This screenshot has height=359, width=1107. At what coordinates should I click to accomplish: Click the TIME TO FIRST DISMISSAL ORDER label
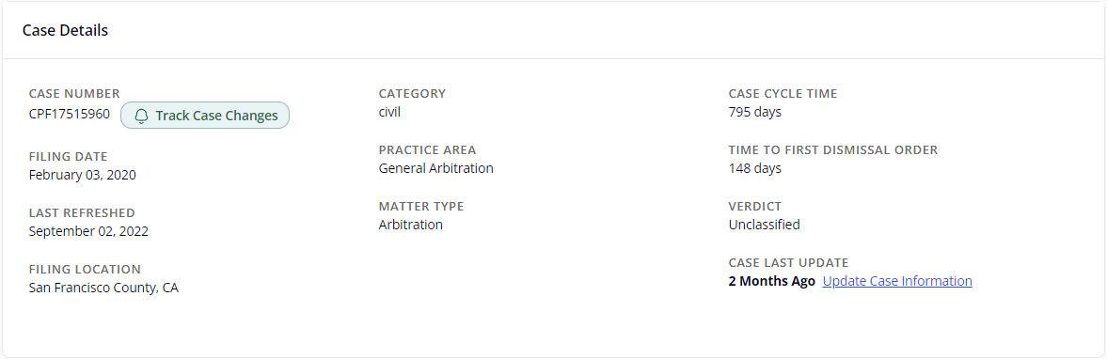pos(833,149)
